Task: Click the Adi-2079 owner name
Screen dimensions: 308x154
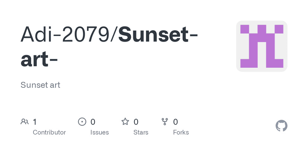Action: (x=67, y=34)
